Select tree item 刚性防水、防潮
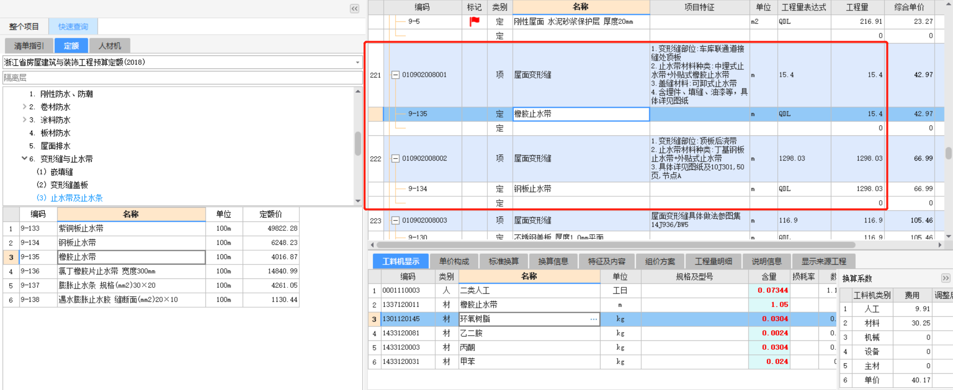 tap(67, 94)
